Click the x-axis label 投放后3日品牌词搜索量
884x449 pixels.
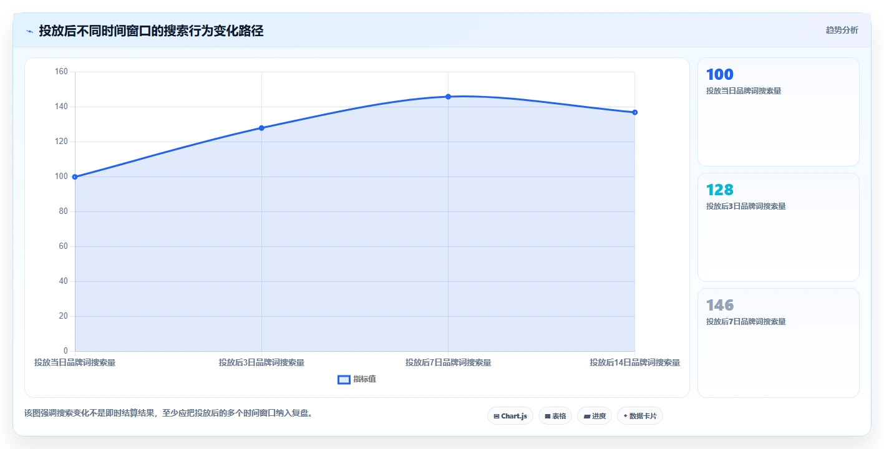point(261,362)
